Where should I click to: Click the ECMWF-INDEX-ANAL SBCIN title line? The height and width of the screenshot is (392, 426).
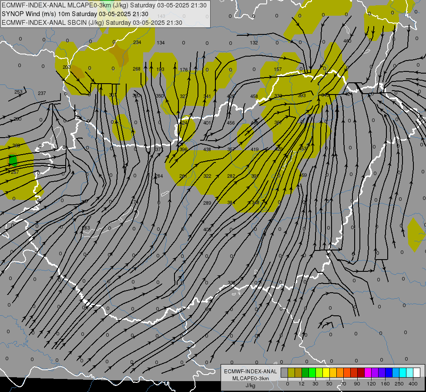point(92,23)
